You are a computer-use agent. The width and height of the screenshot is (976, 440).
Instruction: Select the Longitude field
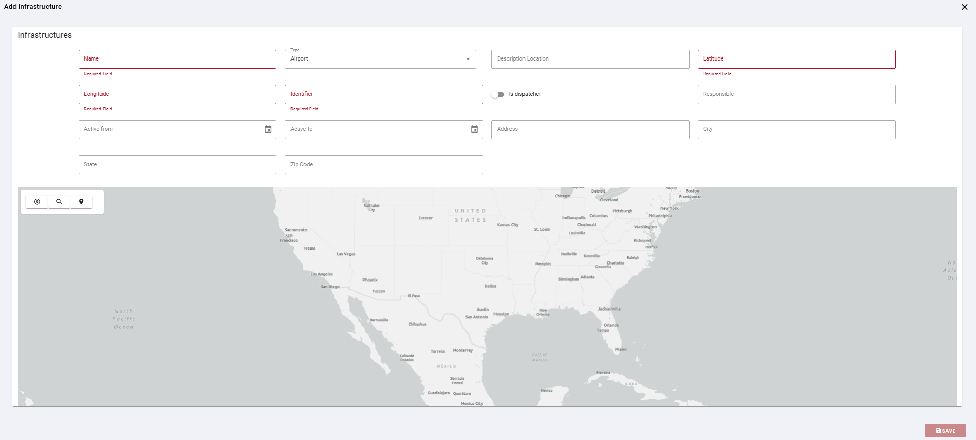point(178,94)
